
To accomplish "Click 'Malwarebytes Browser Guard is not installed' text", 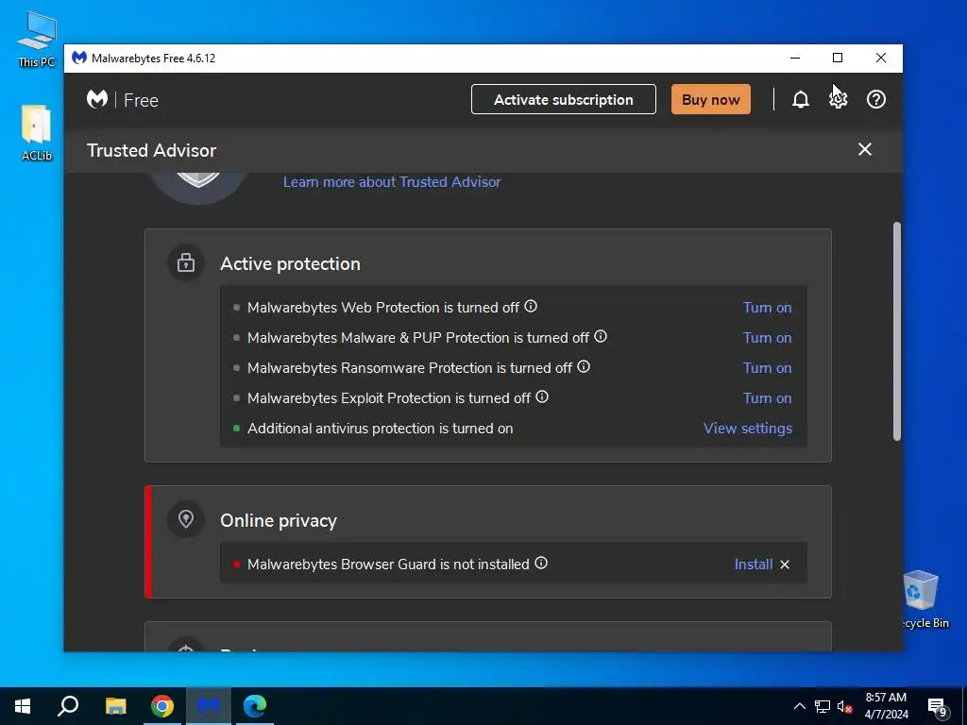I will (388, 565).
